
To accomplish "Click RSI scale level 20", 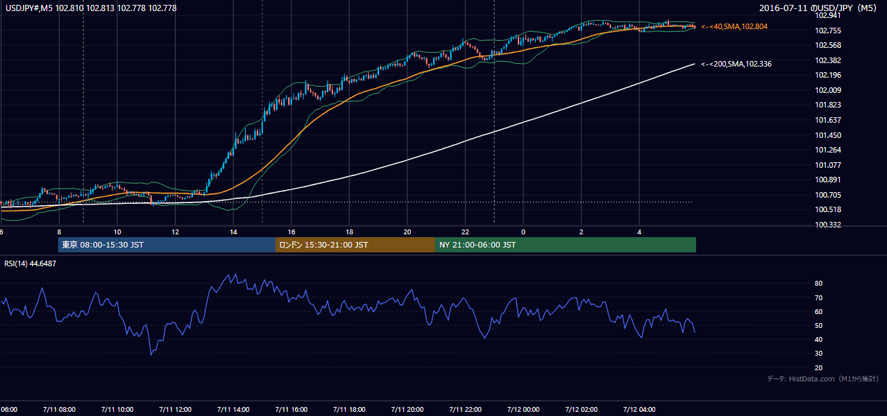I will (x=818, y=367).
